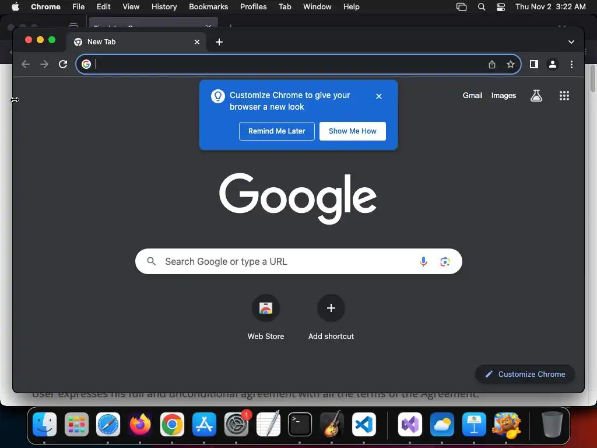Open Images link
The image size is (597, 448).
[x=503, y=96]
